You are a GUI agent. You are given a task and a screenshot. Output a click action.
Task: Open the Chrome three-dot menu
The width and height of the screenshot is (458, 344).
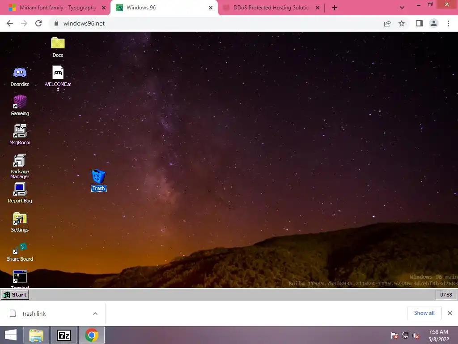448,23
